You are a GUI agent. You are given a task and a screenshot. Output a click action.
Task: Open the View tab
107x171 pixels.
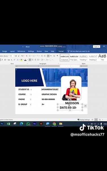(x=46, y=51)
